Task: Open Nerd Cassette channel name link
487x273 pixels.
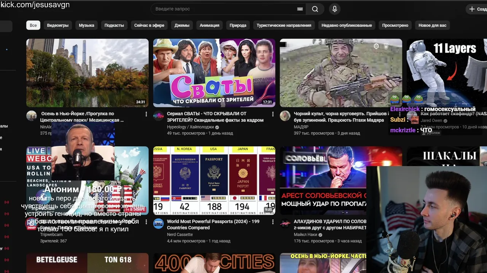Action: [180, 235]
